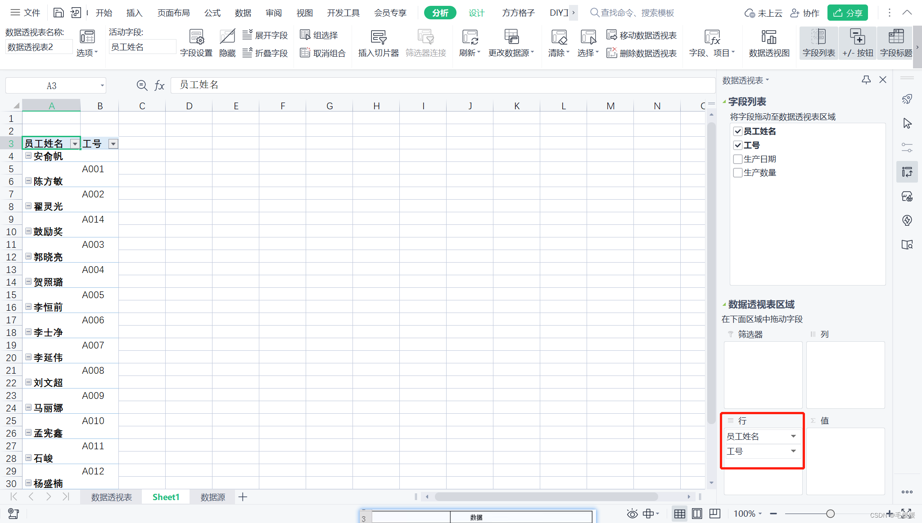Open the 数据透视表 panel title dropdown
This screenshot has height=523, width=922.
pos(746,80)
